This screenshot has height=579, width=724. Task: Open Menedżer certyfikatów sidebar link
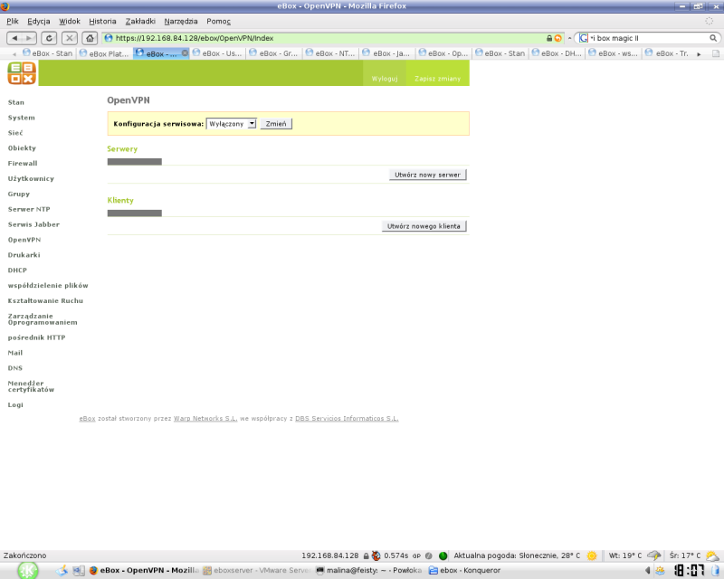[31, 386]
